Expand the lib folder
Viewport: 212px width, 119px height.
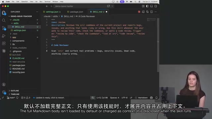[x=14, y=44]
